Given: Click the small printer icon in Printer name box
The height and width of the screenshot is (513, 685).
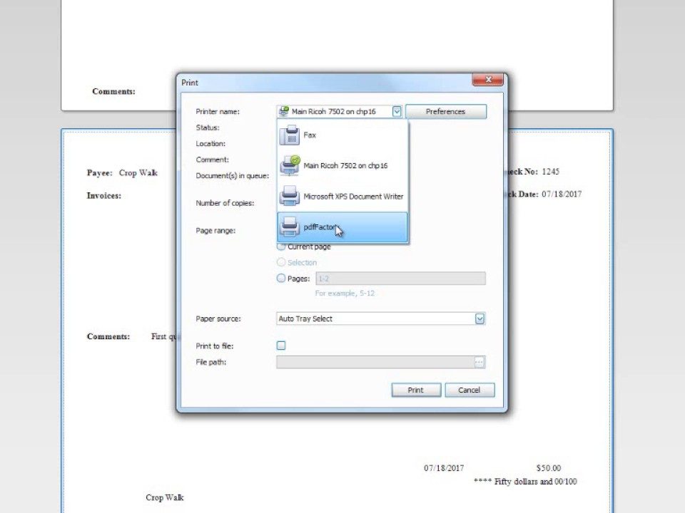Looking at the screenshot, I should tap(284, 111).
